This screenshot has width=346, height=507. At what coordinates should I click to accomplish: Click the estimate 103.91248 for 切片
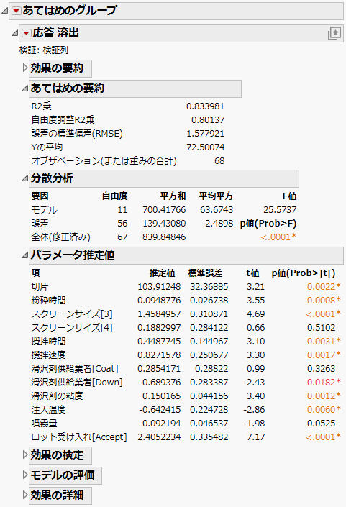pyautogui.click(x=159, y=287)
